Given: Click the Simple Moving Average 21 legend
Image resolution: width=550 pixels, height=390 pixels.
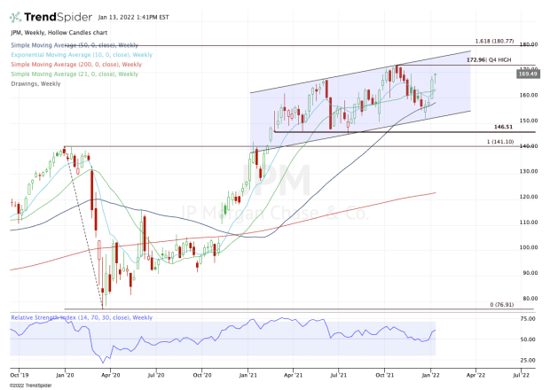Looking at the screenshot, I should [x=75, y=74].
